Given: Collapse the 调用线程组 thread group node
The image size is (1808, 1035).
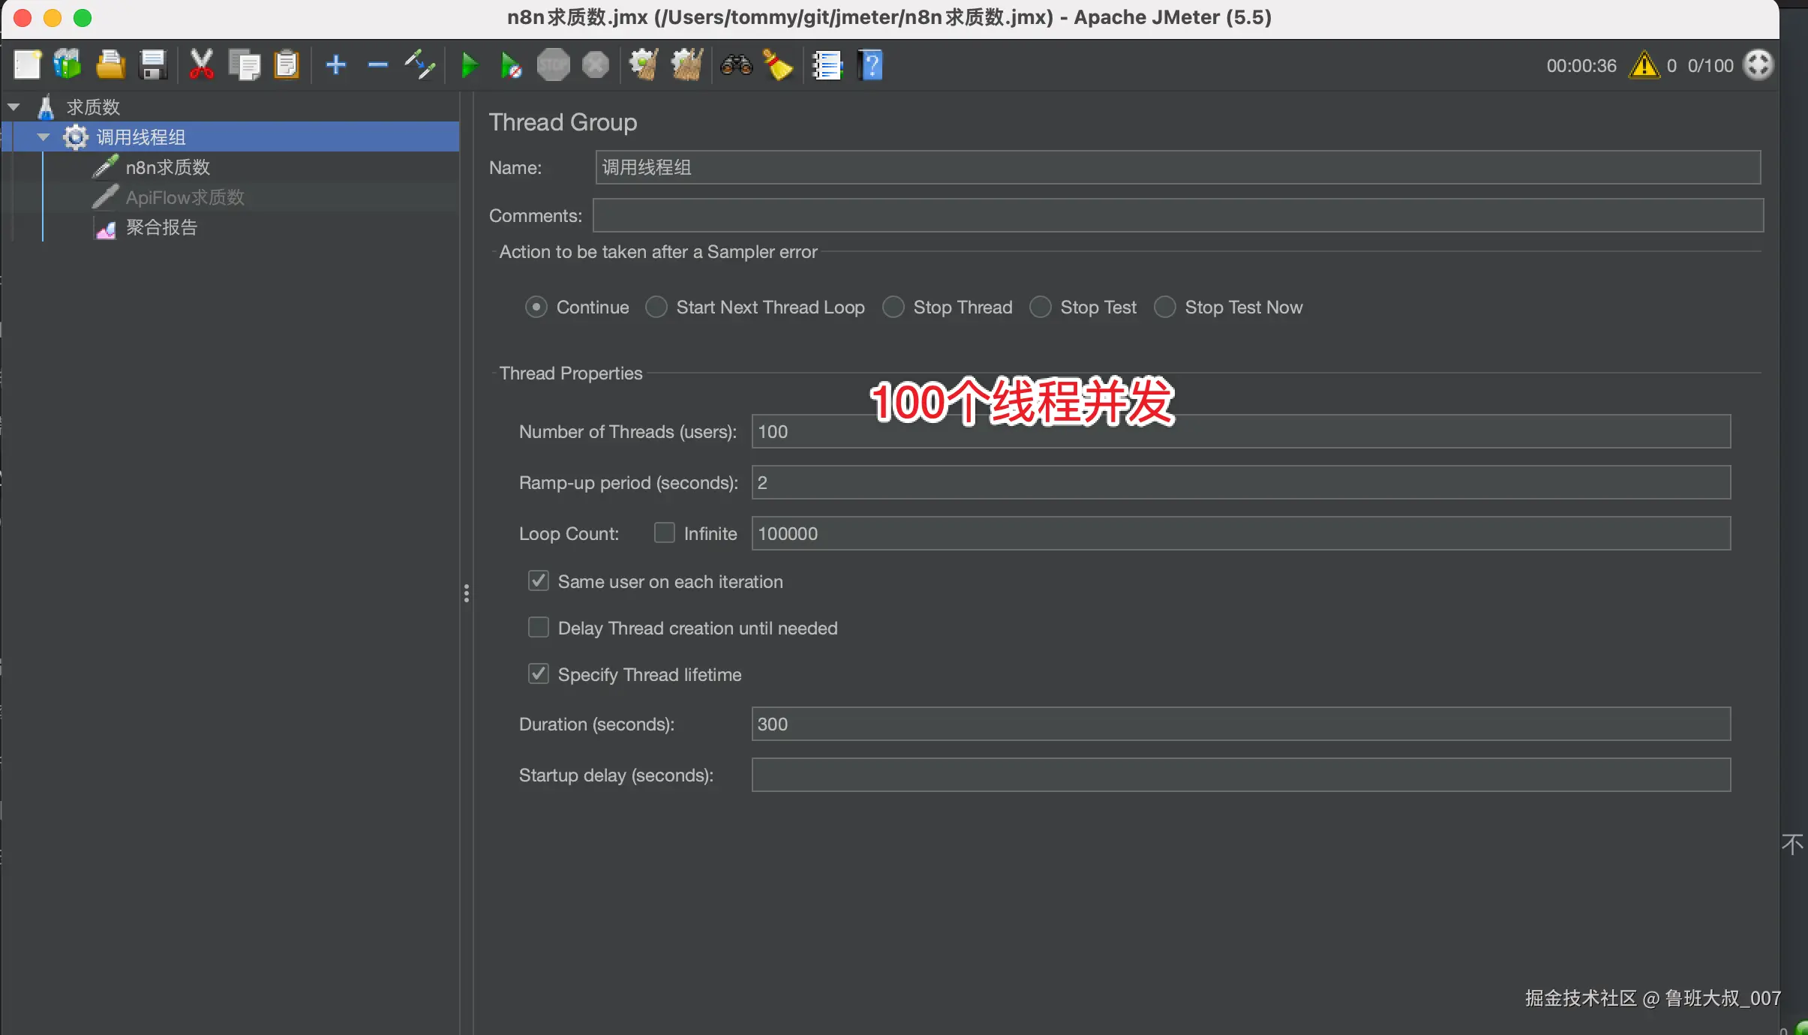Looking at the screenshot, I should 44,137.
